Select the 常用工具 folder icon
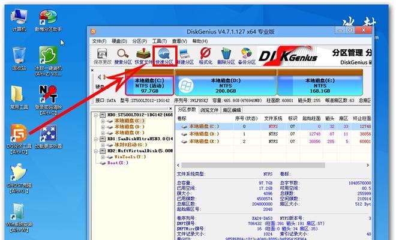This screenshot has height=240, width=396. (19, 98)
